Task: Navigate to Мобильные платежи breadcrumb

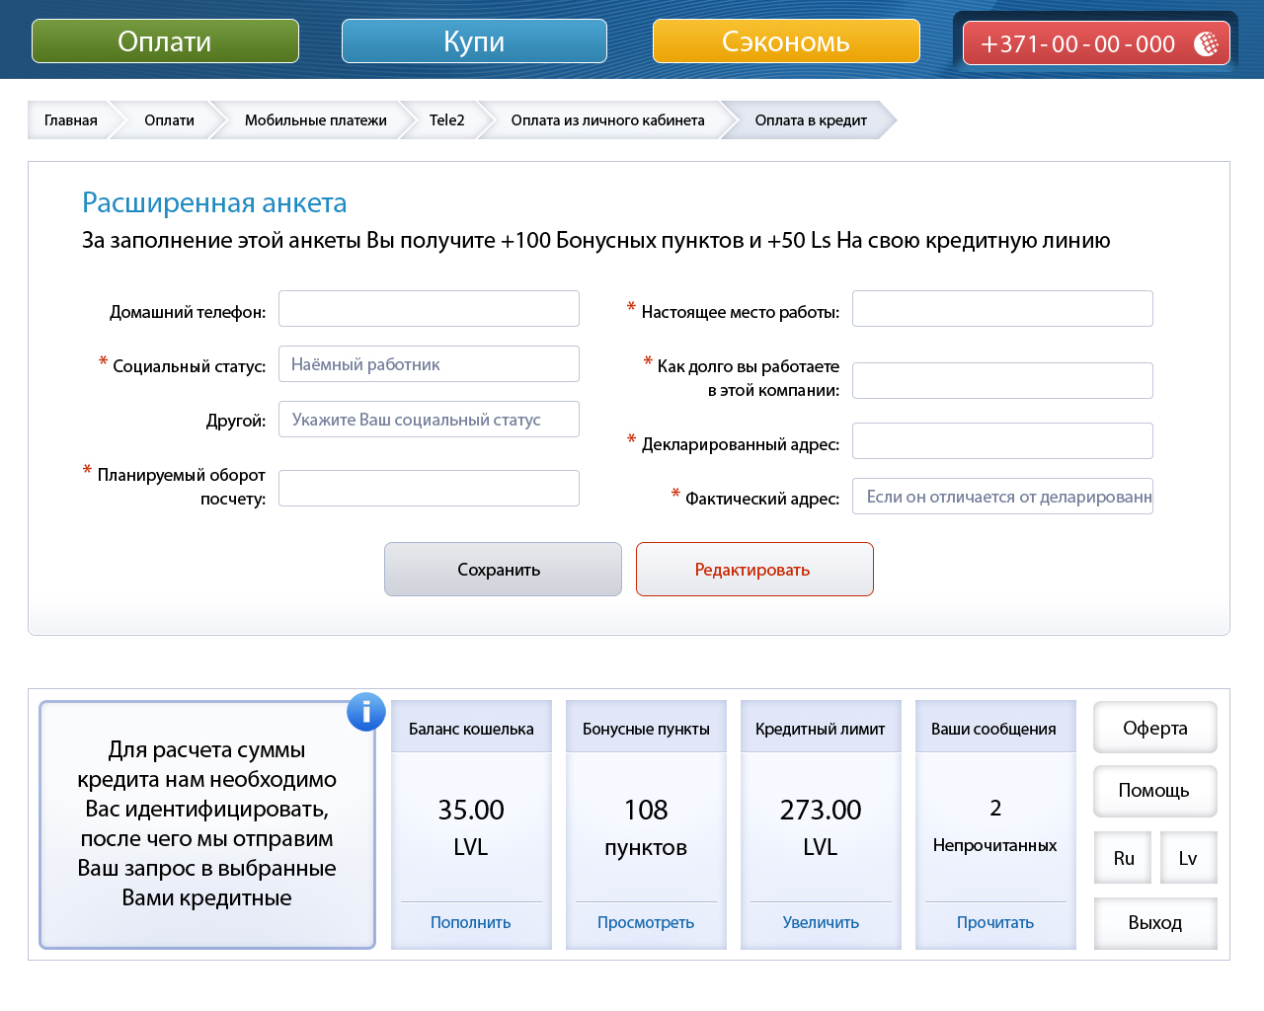Action: point(316,120)
